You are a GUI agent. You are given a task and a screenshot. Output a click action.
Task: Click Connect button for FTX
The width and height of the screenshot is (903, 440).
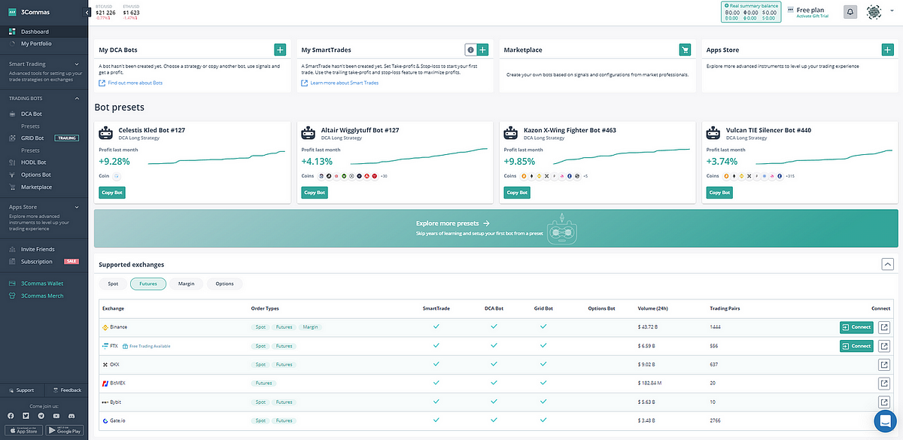(856, 346)
